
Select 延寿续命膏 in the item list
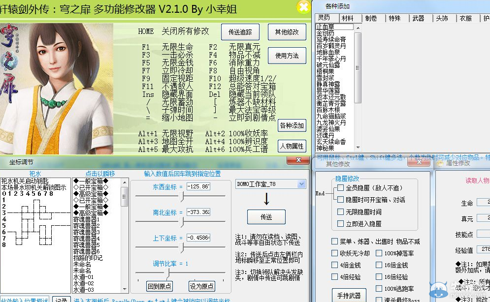tap(331, 40)
